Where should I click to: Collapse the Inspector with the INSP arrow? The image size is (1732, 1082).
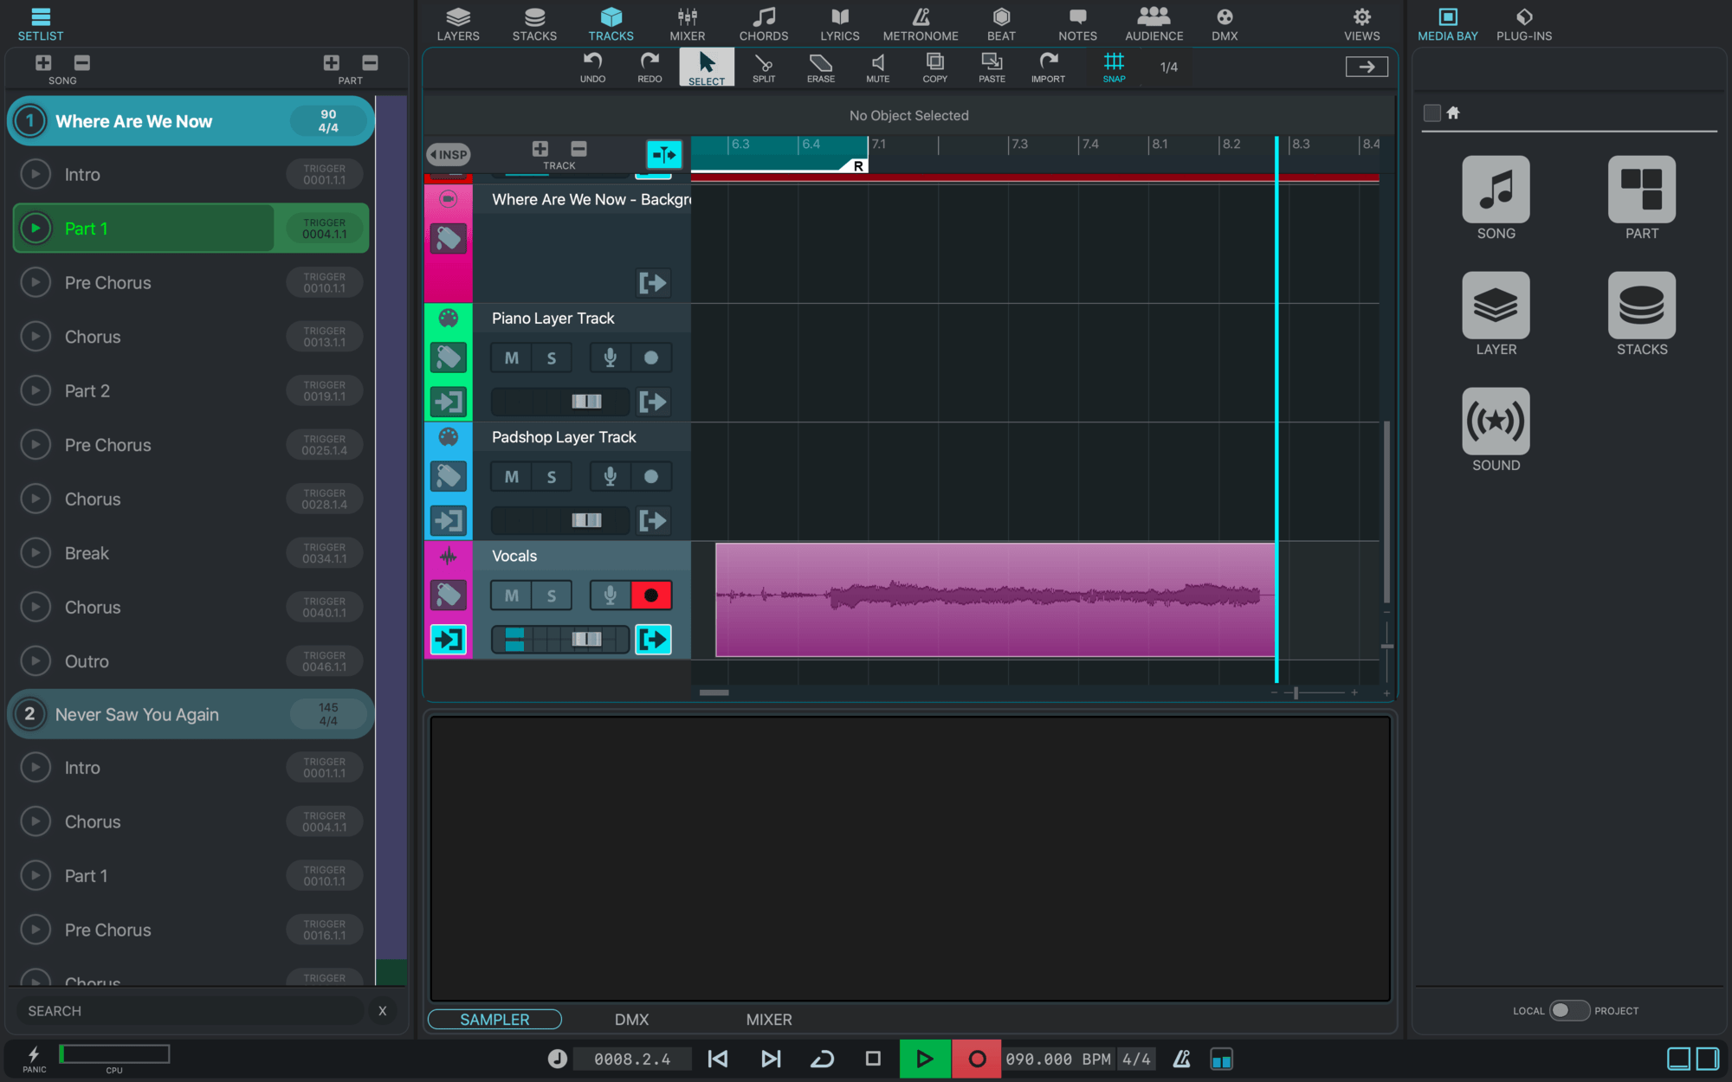(x=449, y=154)
